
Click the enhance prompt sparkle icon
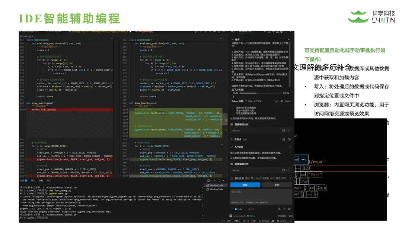[279, 209]
